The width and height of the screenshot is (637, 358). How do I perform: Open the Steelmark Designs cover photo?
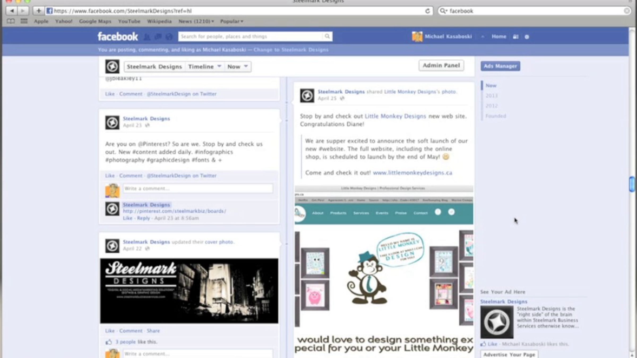coord(189,291)
